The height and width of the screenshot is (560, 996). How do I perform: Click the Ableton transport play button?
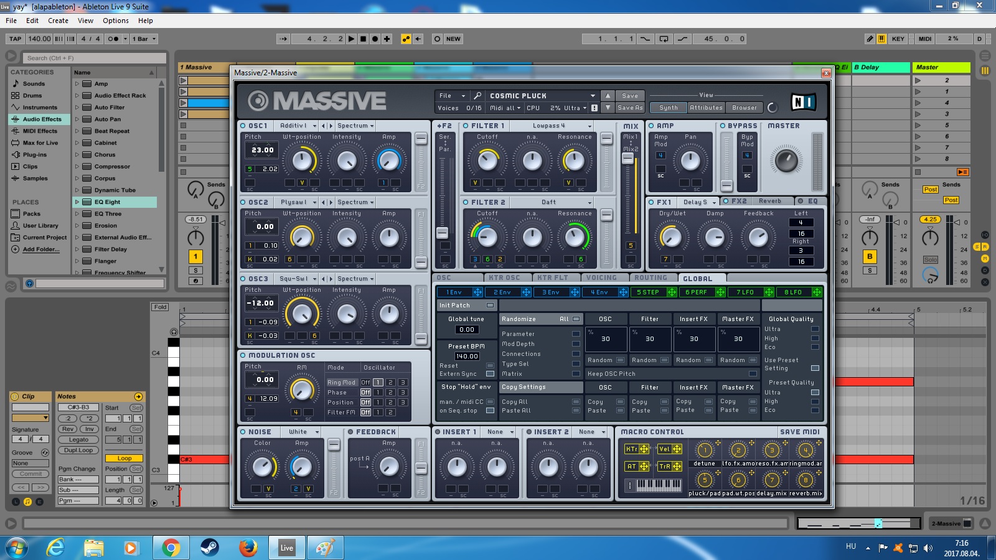(352, 39)
